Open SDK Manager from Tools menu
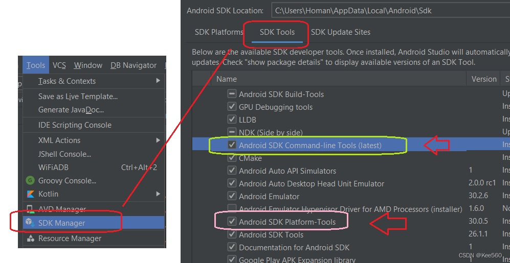510x263 pixels. point(94,223)
